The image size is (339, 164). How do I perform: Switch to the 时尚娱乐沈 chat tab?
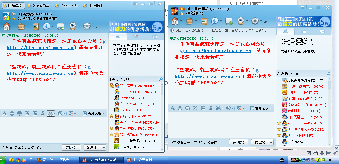pyautogui.click(x=39, y=6)
